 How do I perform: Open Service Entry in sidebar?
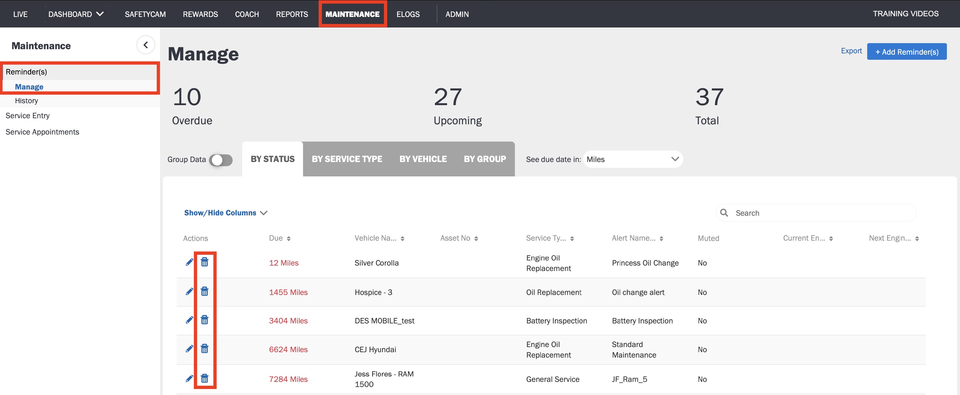coord(28,116)
